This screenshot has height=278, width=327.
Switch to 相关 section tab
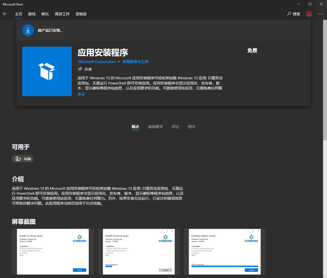192,127
